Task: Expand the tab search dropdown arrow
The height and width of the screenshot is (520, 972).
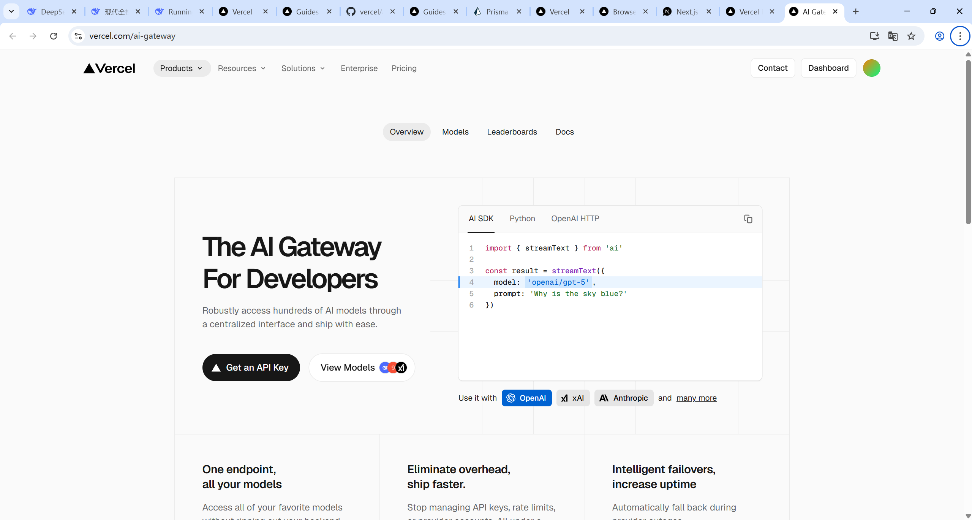Action: tap(11, 12)
